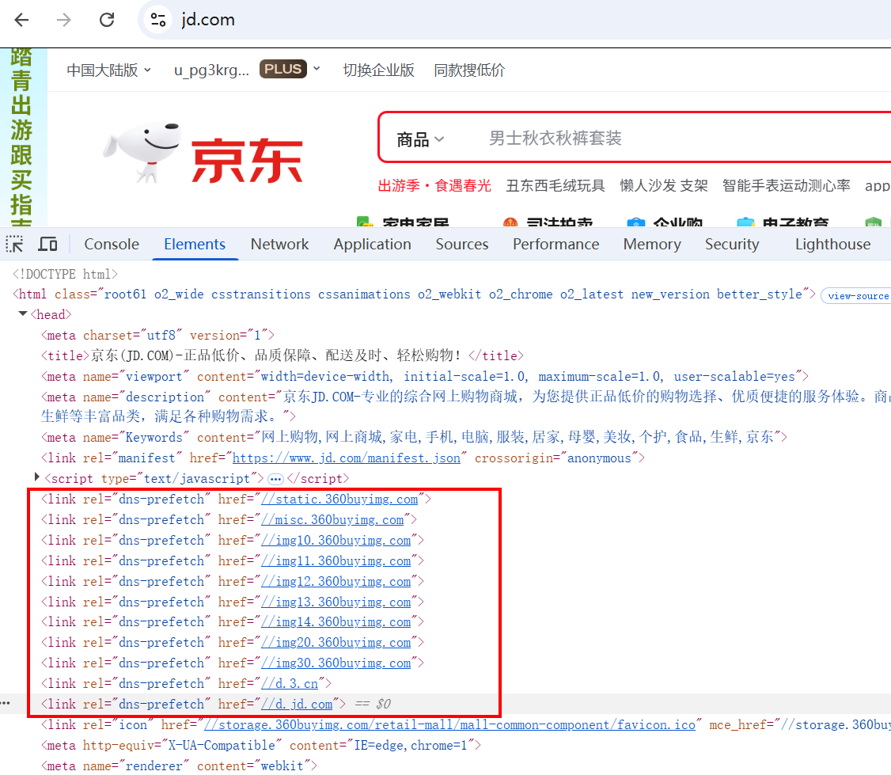The image size is (891, 775).
Task: Switch to the Sources tab
Action: (x=462, y=245)
